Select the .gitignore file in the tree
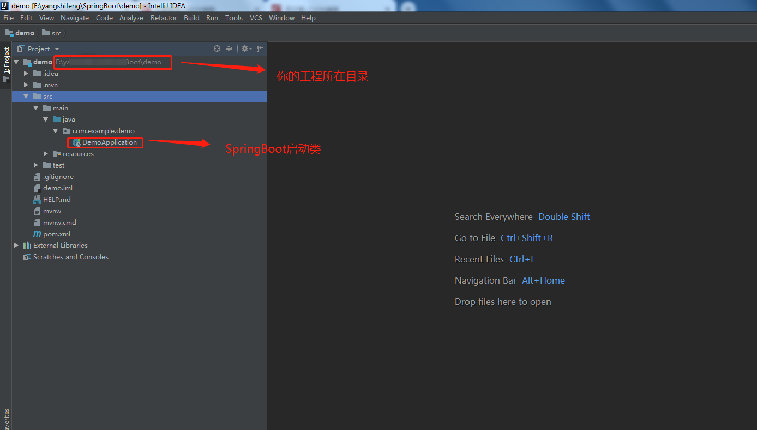This screenshot has height=430, width=757. pyautogui.click(x=58, y=177)
